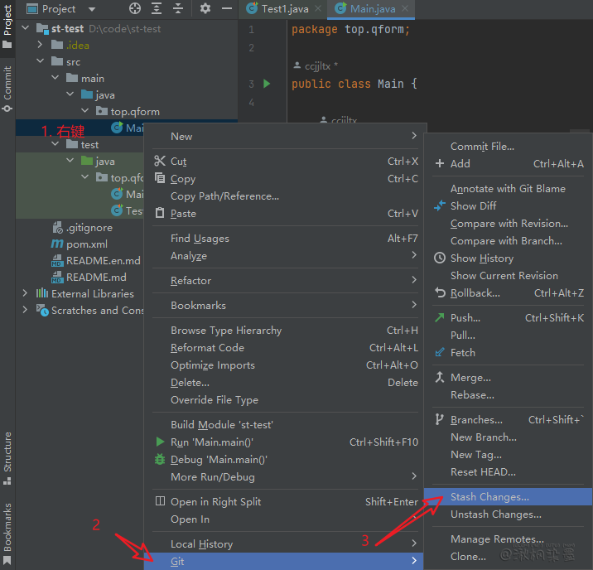Select the .gitignore file in the project tree
Screen dimensions: 593x570
click(89, 227)
